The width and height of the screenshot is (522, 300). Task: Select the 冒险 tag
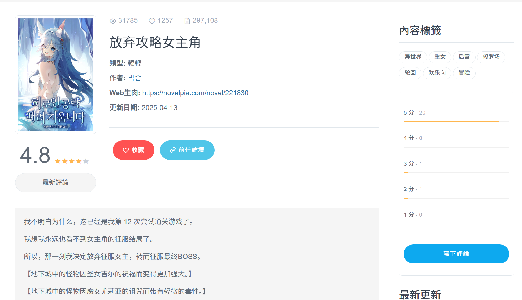(464, 73)
